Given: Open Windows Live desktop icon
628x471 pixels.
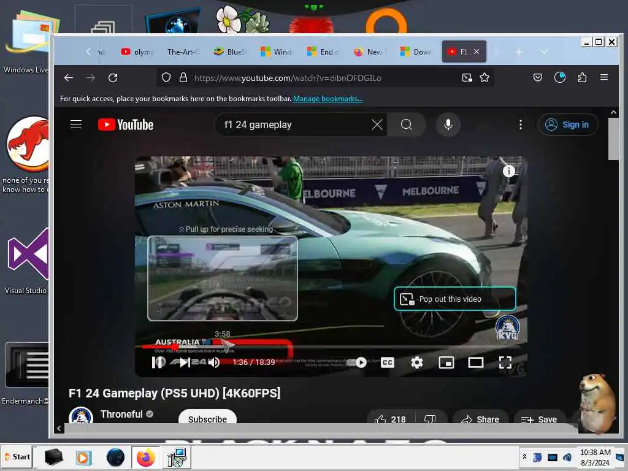Looking at the screenshot, I should tap(26, 41).
